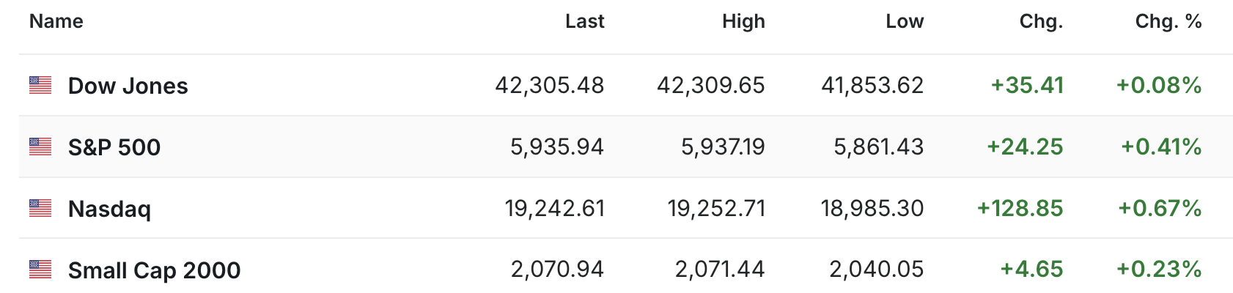1233x293 pixels.
Task: Click Small Cap 2000 low value 2,040.05
Action: [877, 270]
